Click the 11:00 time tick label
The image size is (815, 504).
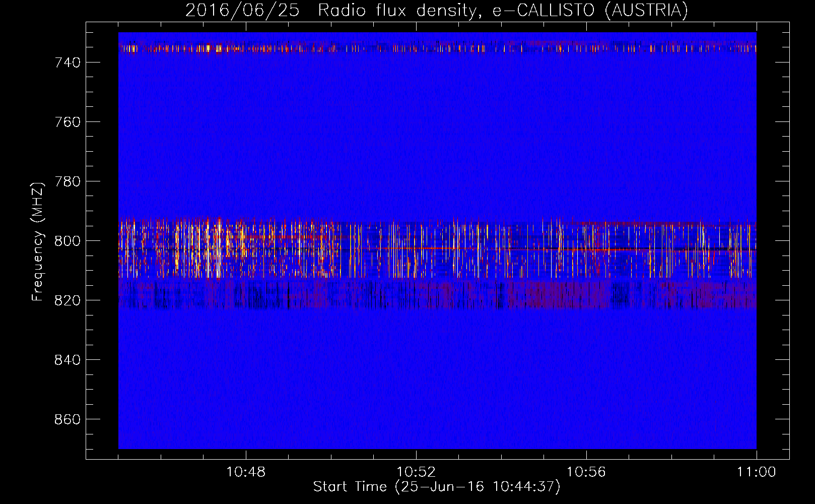coord(757,472)
